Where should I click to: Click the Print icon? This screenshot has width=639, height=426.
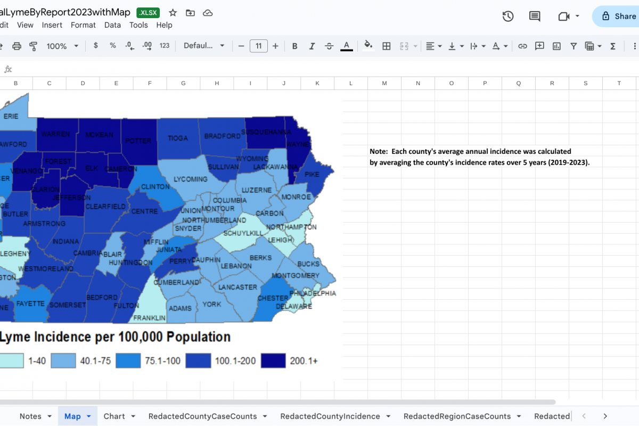(17, 46)
